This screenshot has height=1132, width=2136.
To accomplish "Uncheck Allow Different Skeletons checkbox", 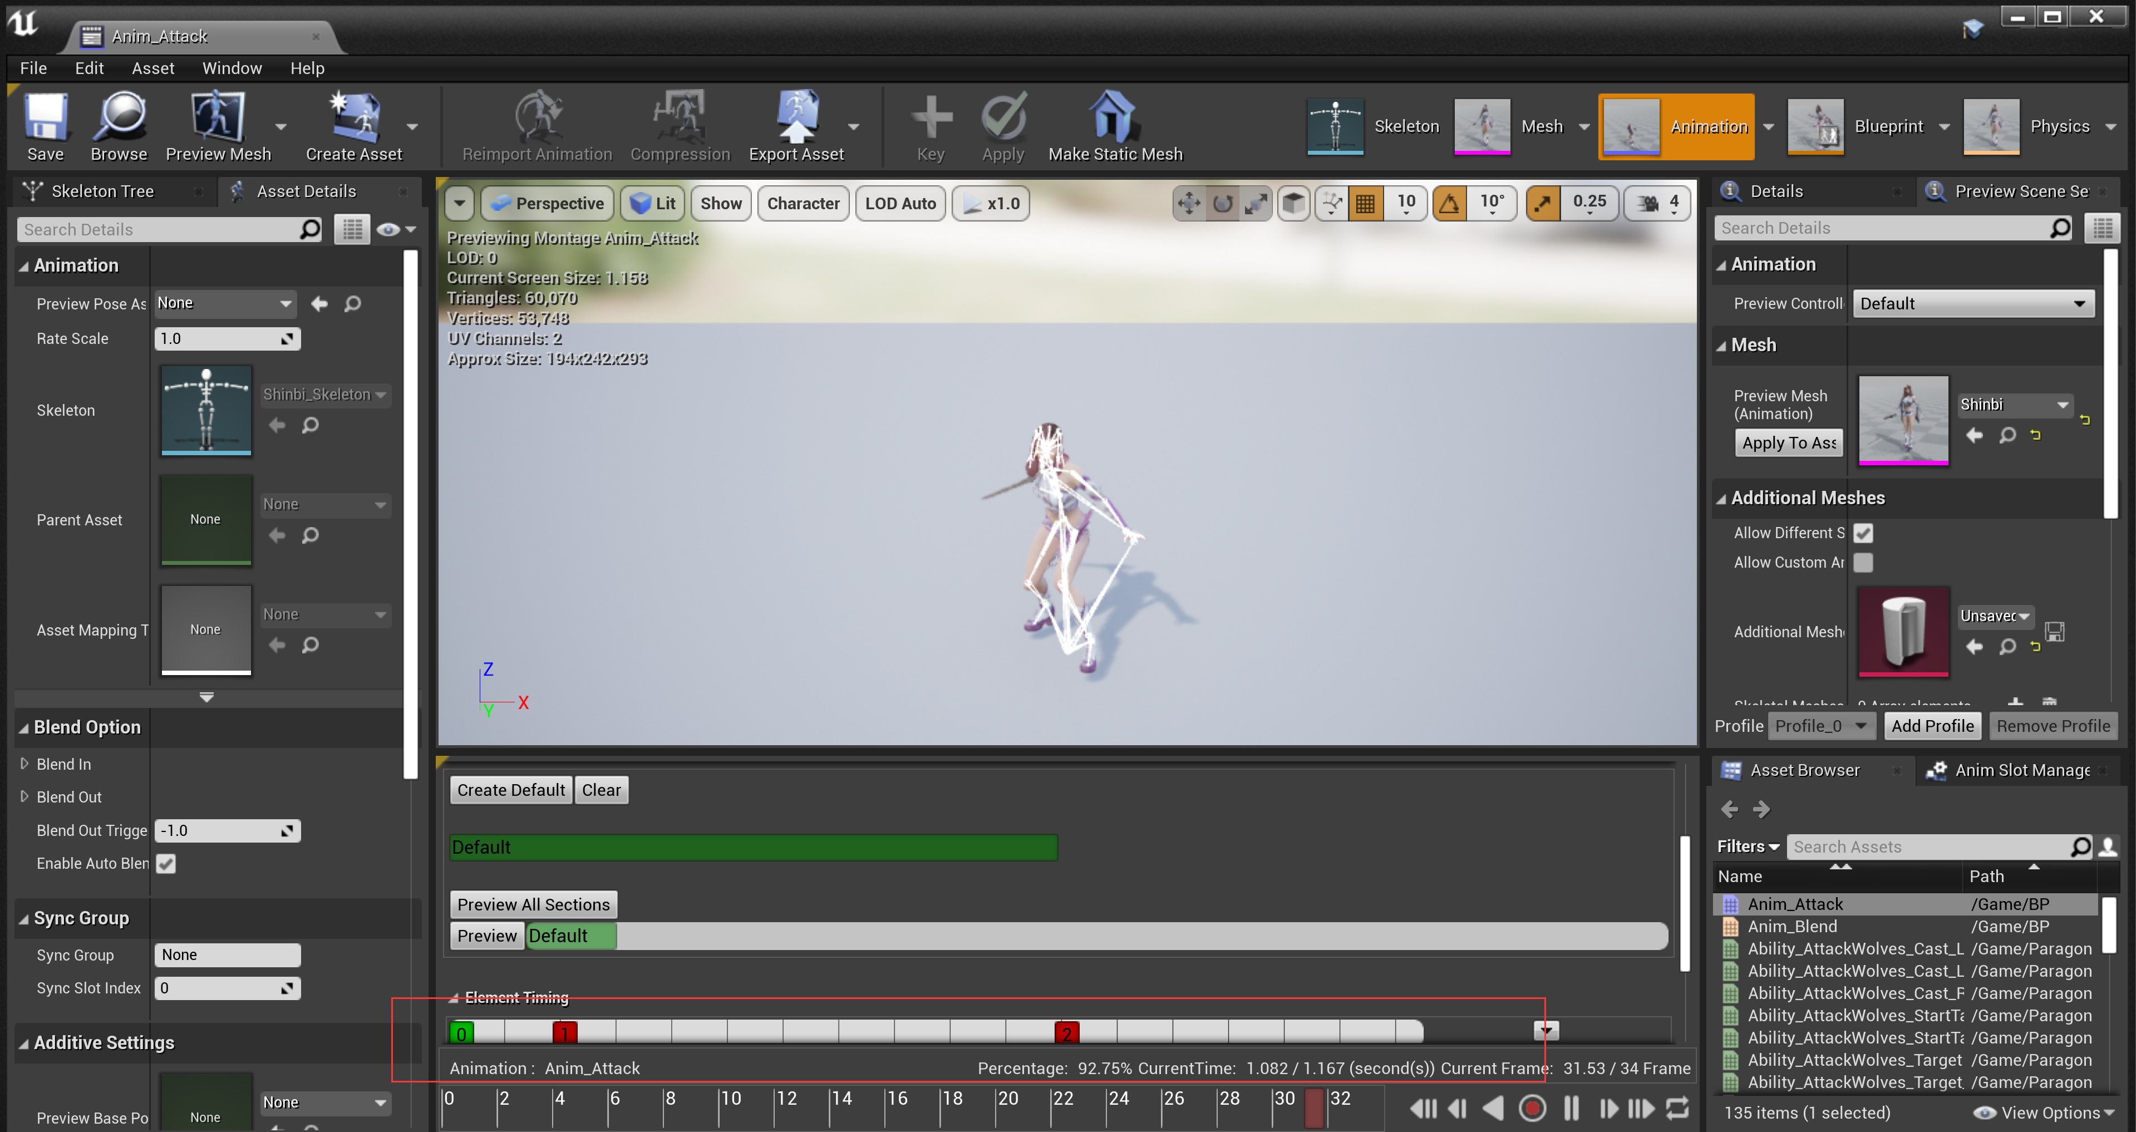I will [x=1862, y=533].
